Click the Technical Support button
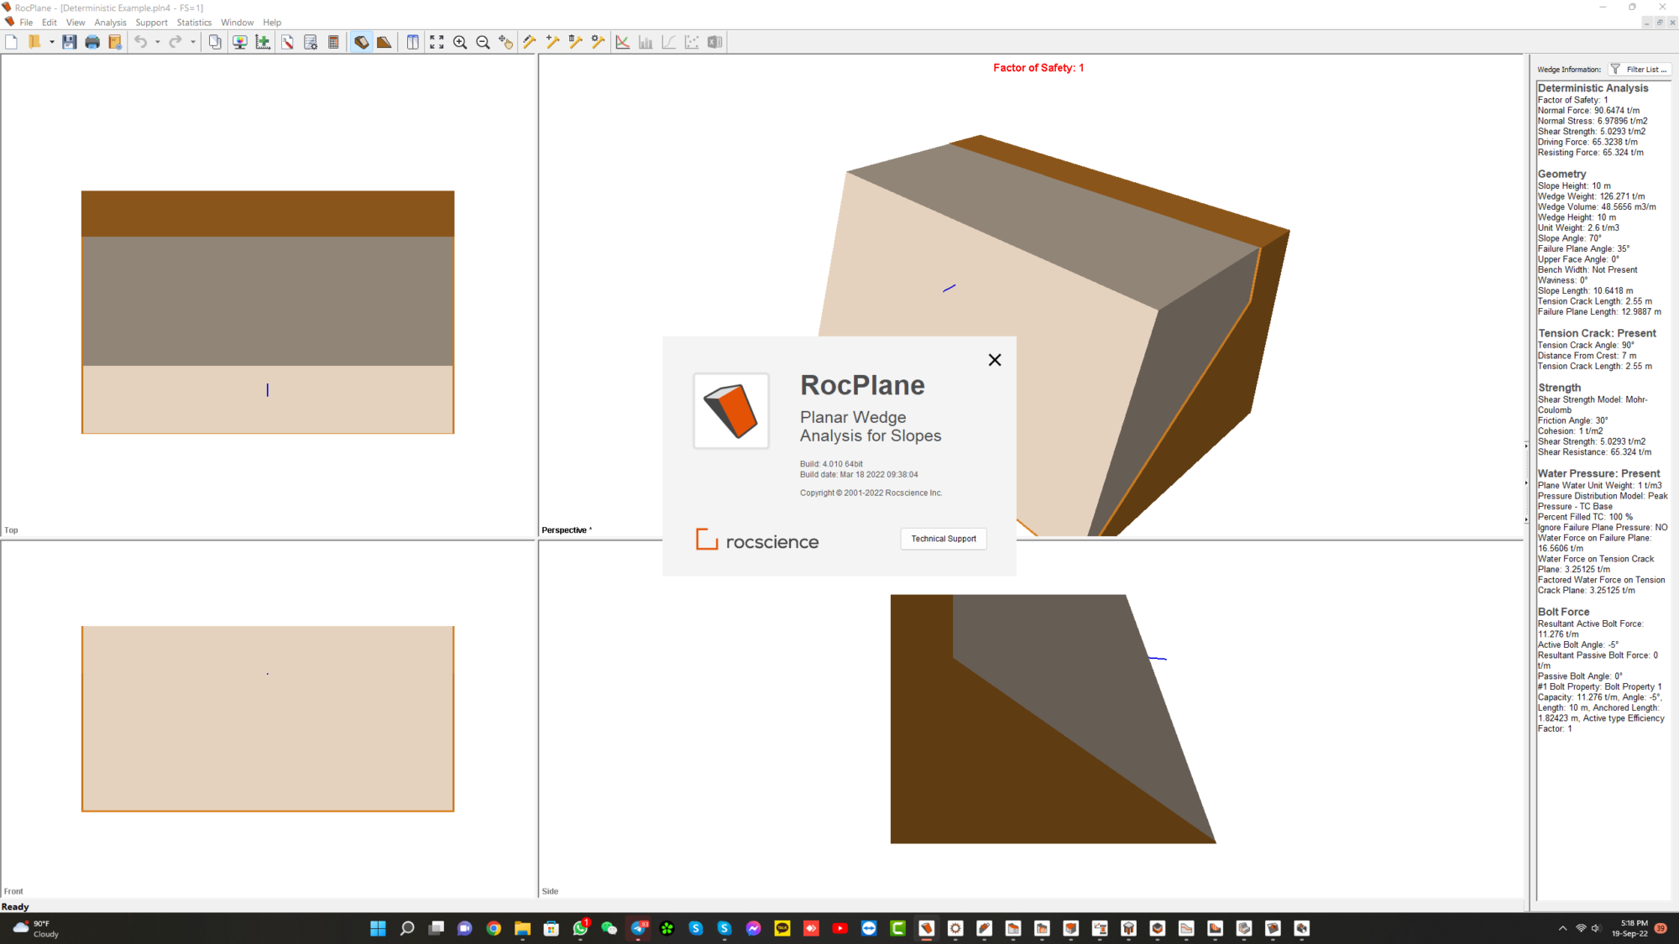The width and height of the screenshot is (1679, 944). point(944,539)
